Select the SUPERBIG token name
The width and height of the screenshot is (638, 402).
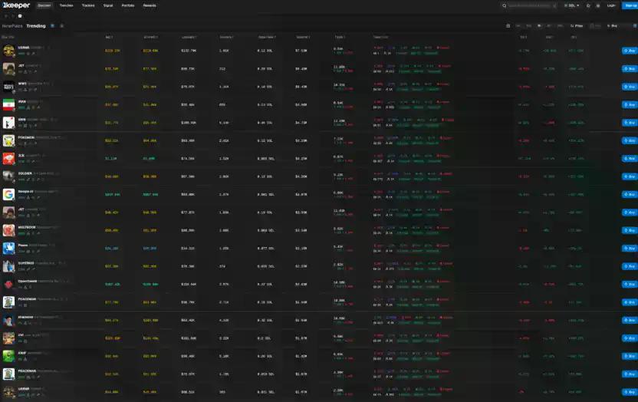[26, 263]
